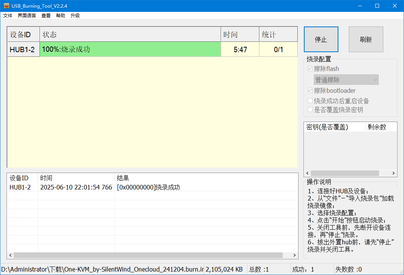Click the USB Burning Tool app icon
Screen dimensions: 404x275
coord(6,6)
